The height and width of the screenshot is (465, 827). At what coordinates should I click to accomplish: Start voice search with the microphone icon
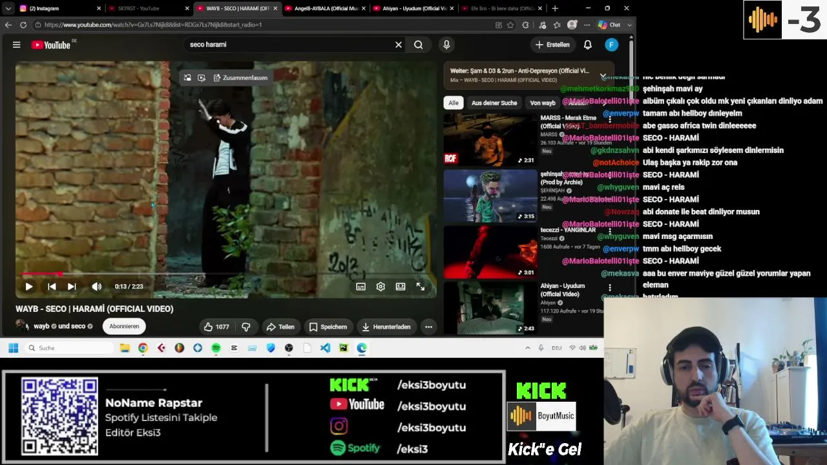[446, 45]
